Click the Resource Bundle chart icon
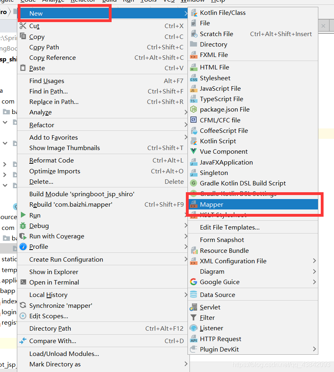Screen dimensions: 334x372 coord(194,250)
